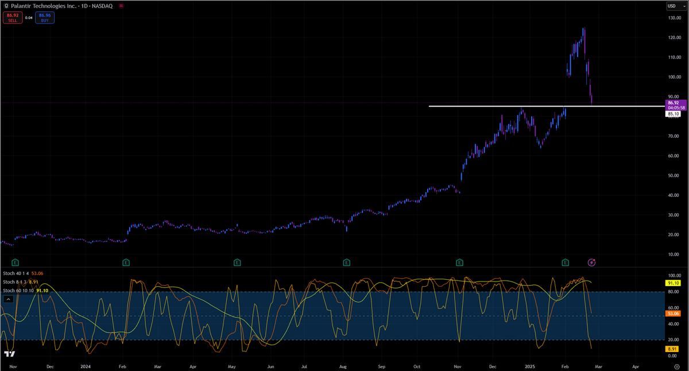
Task: Open earnings marker near May 2024
Action: pyautogui.click(x=237, y=262)
